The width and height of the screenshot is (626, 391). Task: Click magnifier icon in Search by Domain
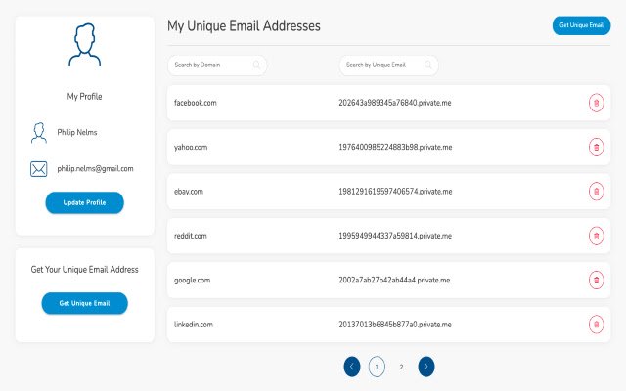point(256,65)
